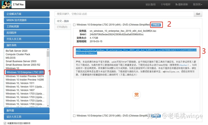
Task: Select Windows 10 Insider Preview 10074
Action: (25, 76)
